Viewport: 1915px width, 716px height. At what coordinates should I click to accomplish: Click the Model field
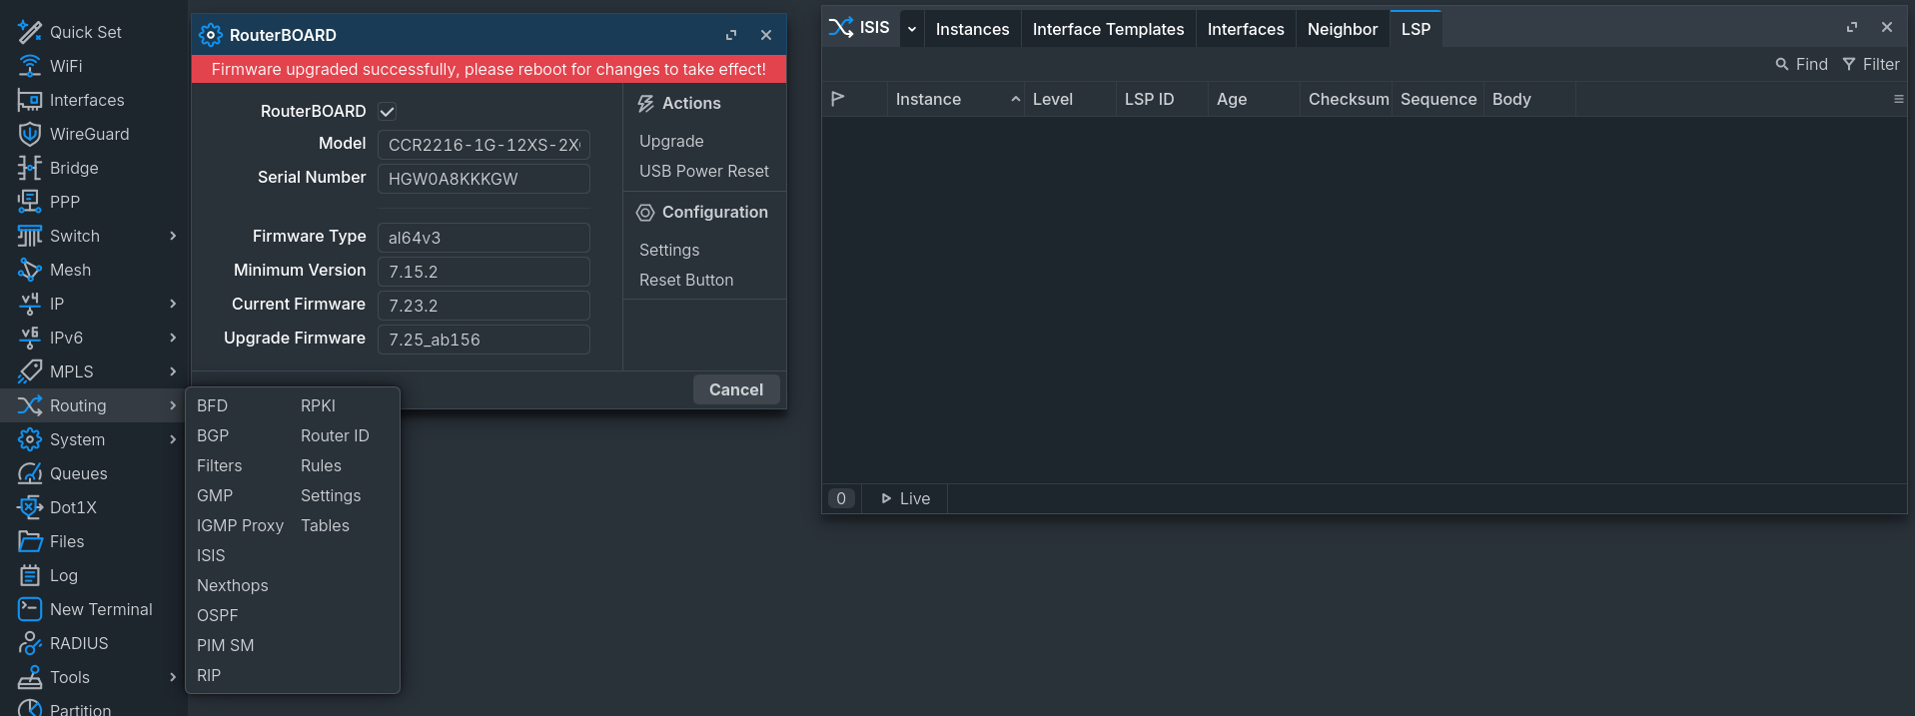(483, 145)
